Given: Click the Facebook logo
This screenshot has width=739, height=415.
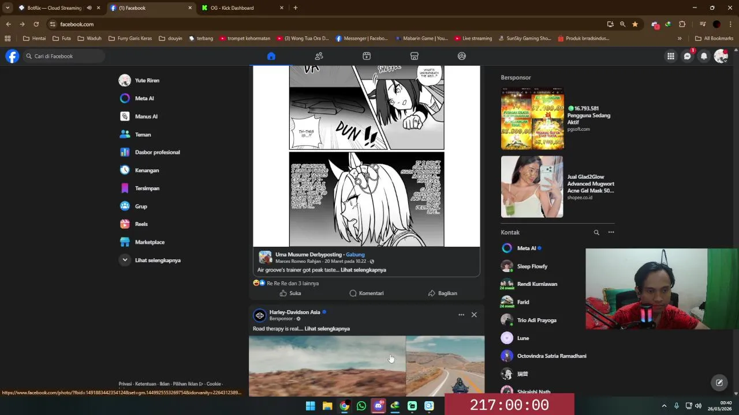Looking at the screenshot, I should [12, 56].
